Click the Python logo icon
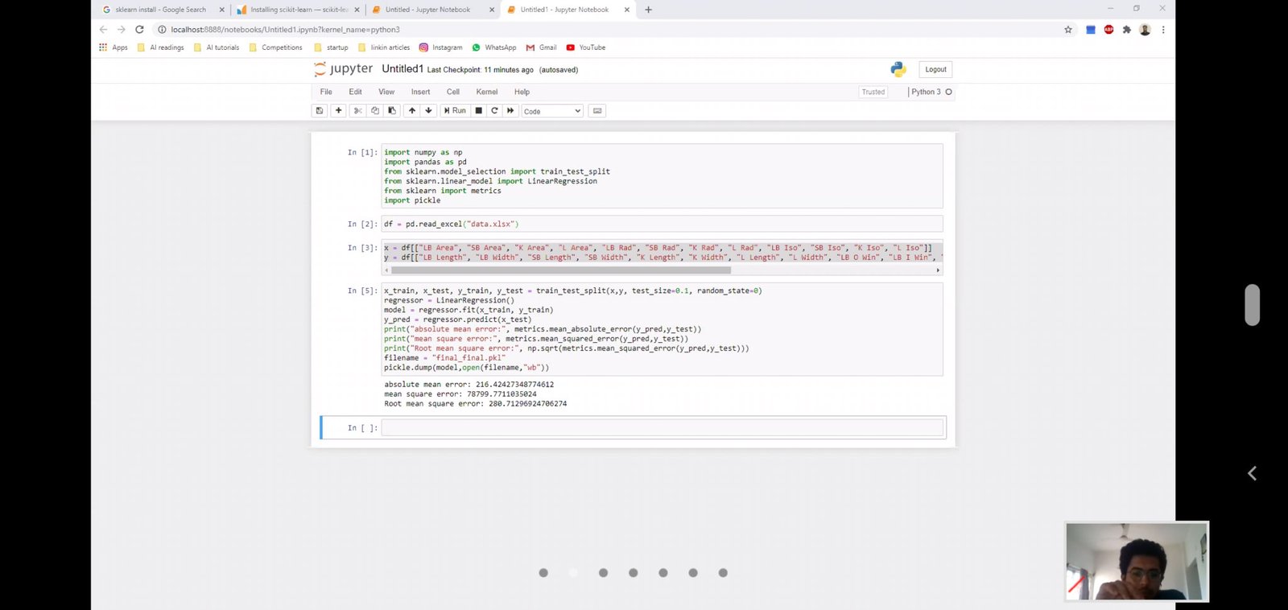Screen dimensions: 1288x610 [x=898, y=69]
